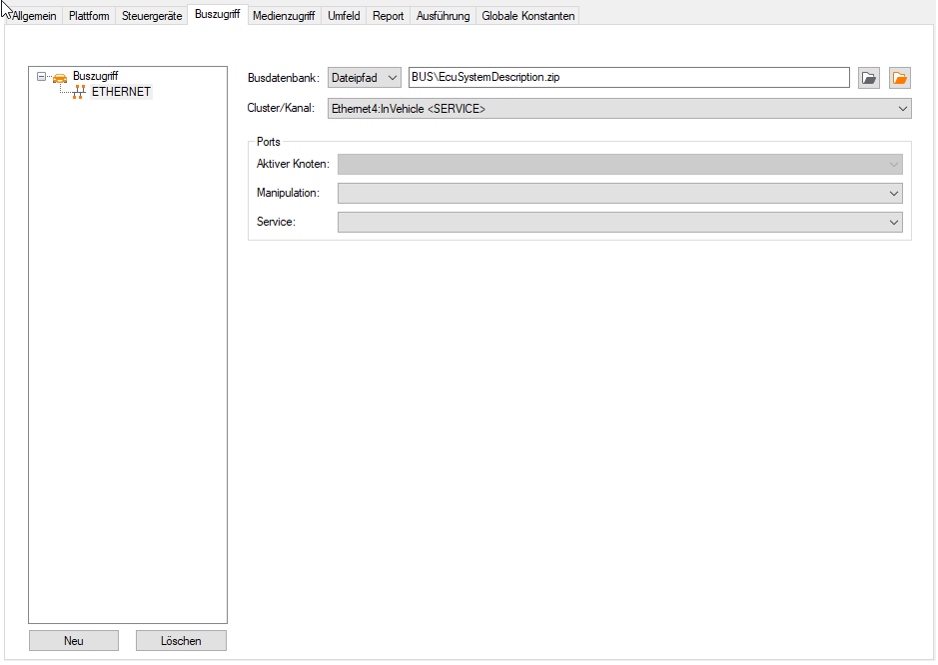Click the Busdatenbank label
Image resolution: width=938 pixels, height=665 pixels.
pyautogui.click(x=284, y=78)
